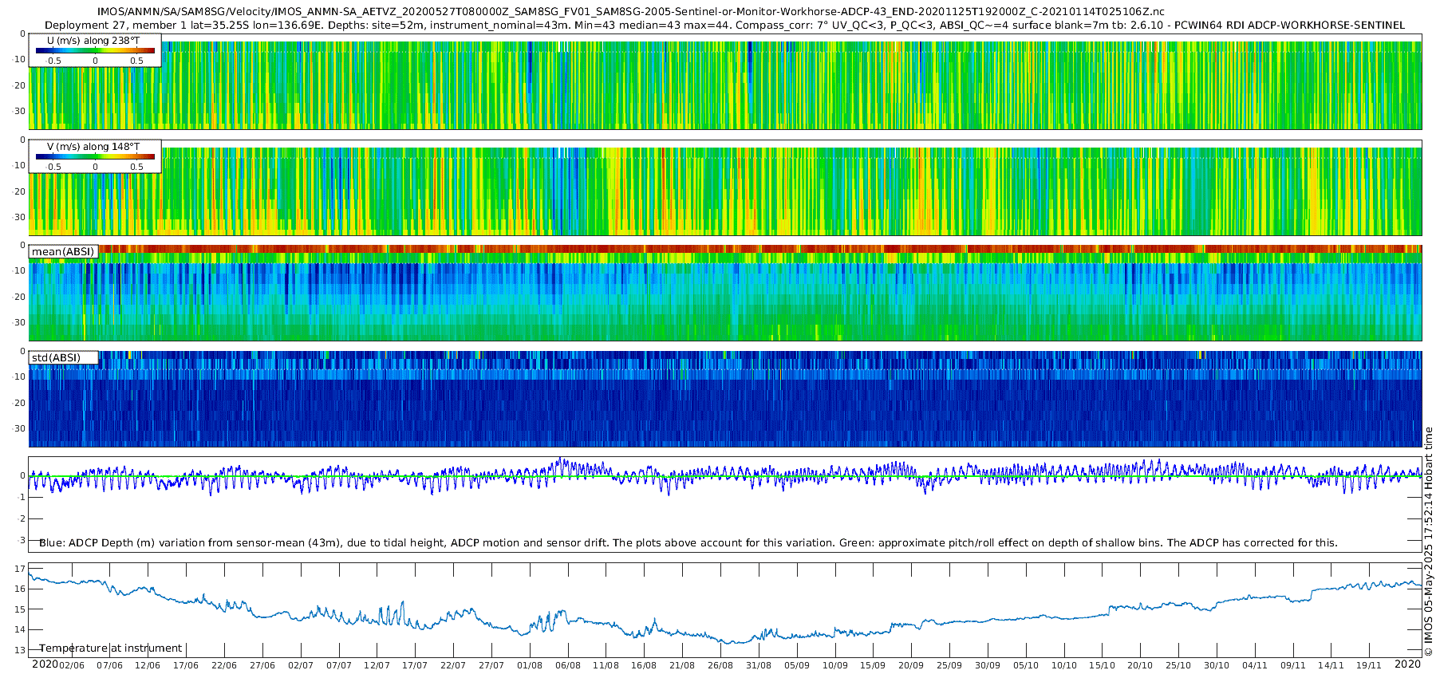Click the 16 tick on temperature axis

pyautogui.click(x=20, y=589)
